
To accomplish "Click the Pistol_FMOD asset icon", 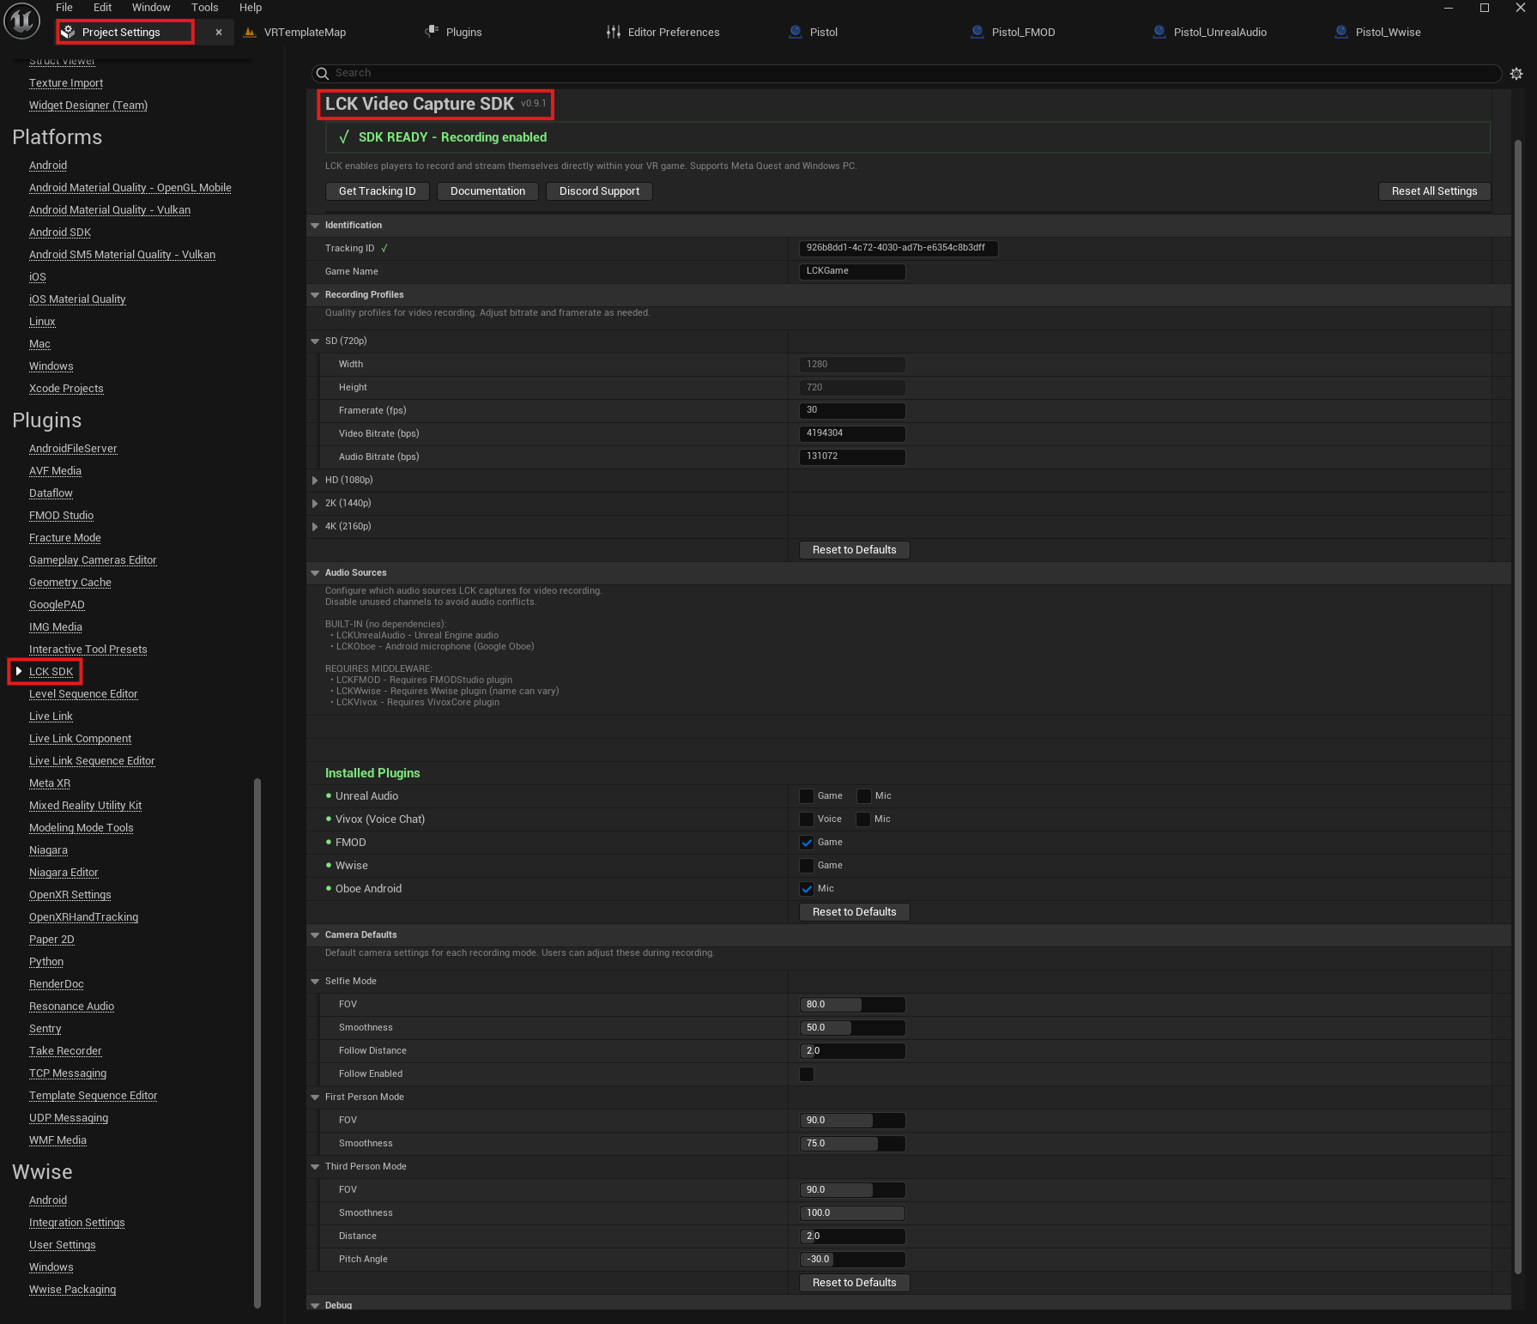I will [977, 32].
